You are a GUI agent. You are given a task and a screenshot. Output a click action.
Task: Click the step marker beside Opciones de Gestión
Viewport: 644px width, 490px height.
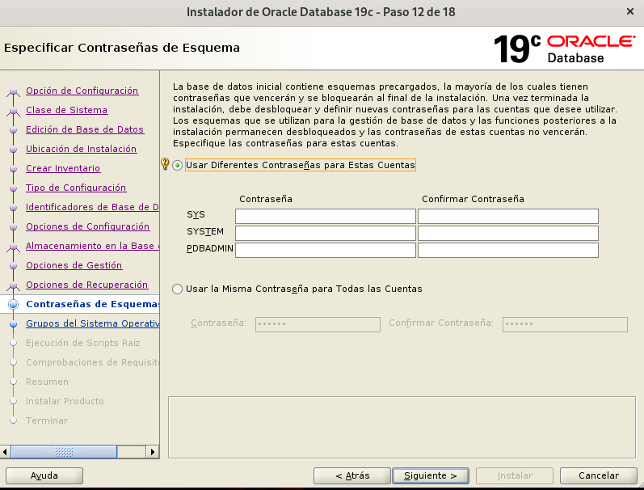13,266
